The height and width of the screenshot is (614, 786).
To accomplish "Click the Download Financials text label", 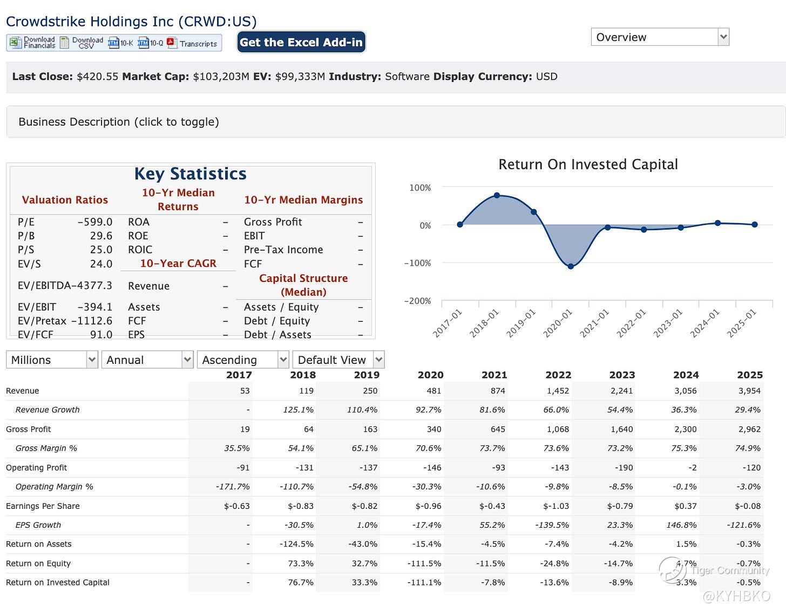I will click(39, 43).
